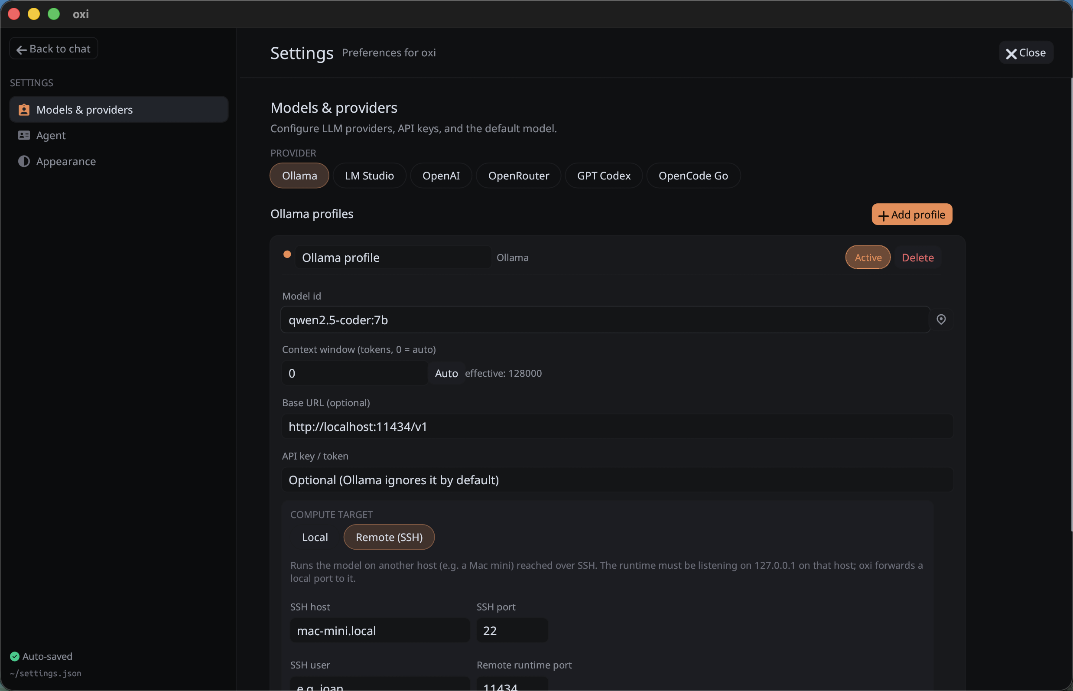Click the Models & providers sidebar icon
This screenshot has height=691, width=1073.
[x=24, y=110]
